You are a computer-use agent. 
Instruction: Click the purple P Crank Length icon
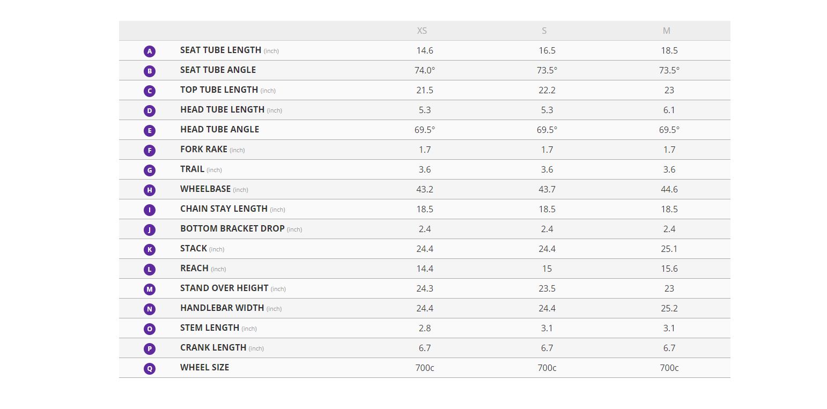click(x=150, y=349)
